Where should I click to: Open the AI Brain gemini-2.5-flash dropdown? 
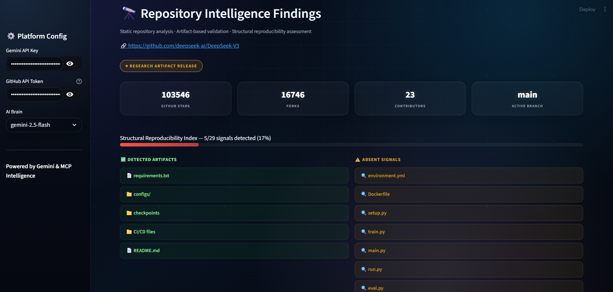(x=44, y=125)
